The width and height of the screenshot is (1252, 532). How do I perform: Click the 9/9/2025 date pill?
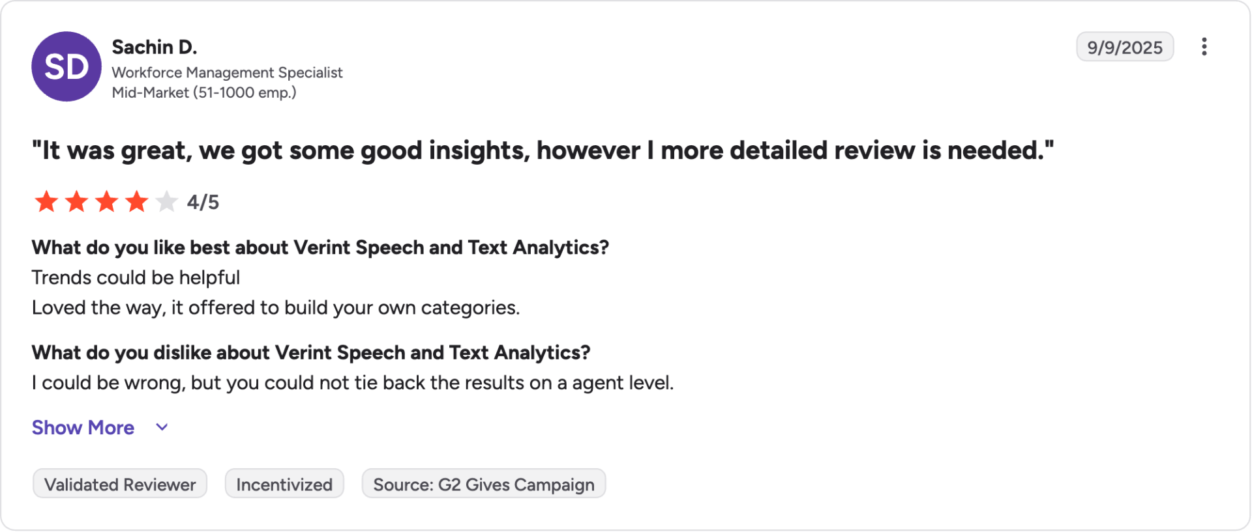[x=1125, y=47]
